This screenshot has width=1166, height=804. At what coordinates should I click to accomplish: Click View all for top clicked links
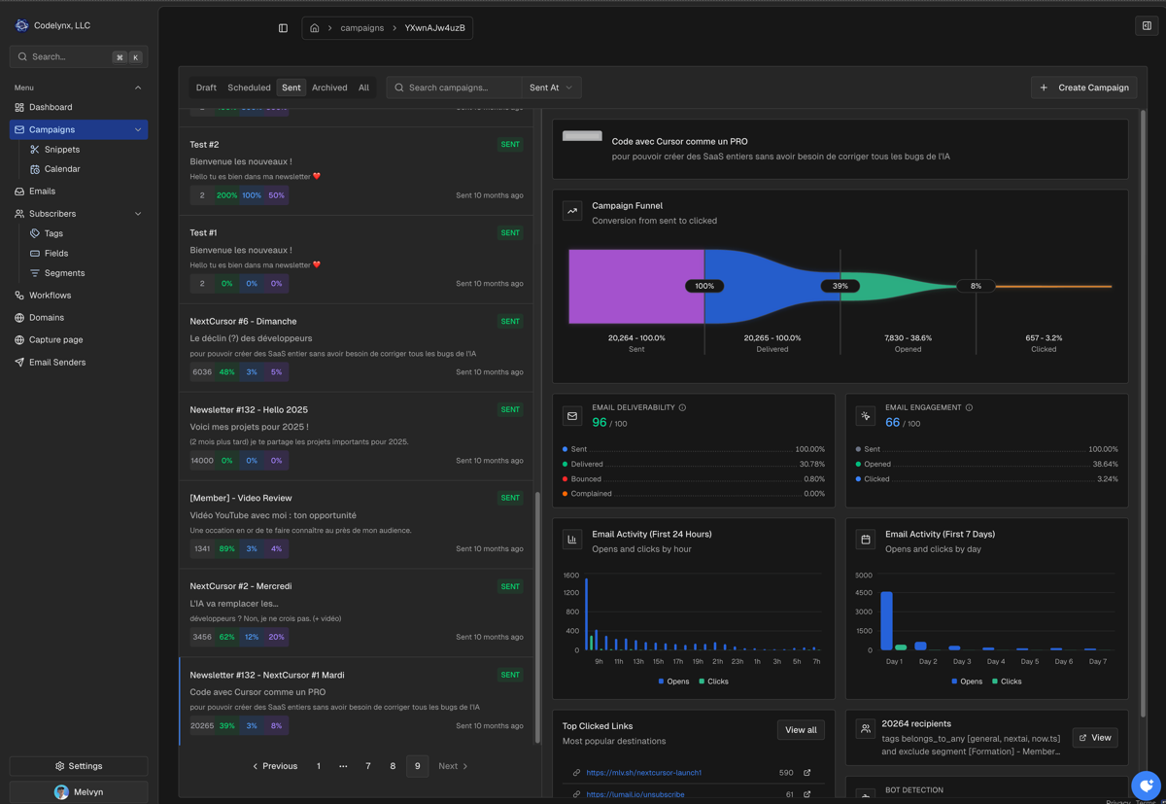tap(801, 730)
